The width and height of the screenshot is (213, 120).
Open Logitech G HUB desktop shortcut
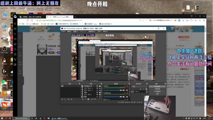pos(4,73)
